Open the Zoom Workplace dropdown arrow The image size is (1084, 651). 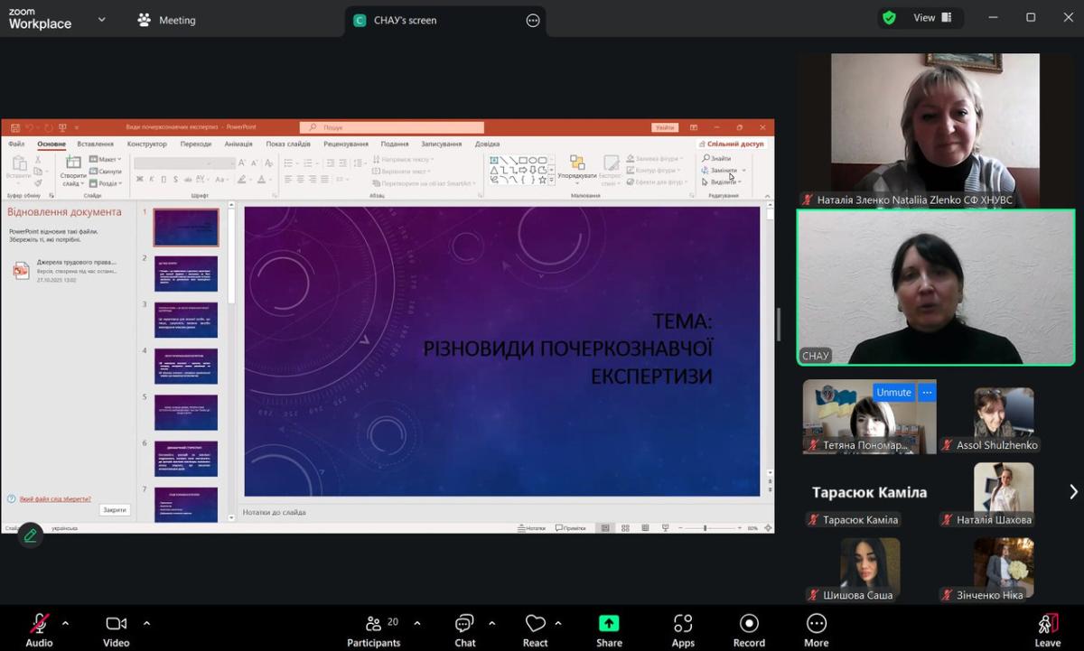pos(101,19)
